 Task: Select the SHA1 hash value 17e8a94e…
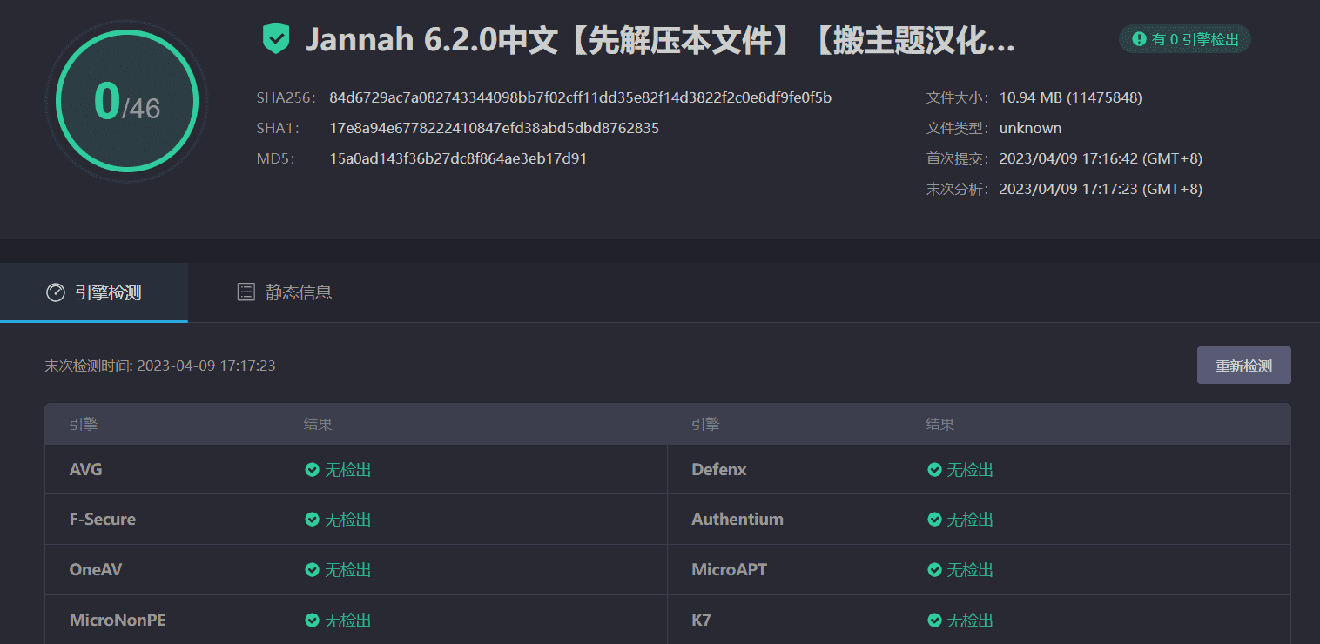pyautogui.click(x=494, y=128)
